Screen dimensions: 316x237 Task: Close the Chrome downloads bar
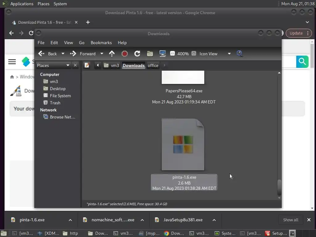coord(309,220)
